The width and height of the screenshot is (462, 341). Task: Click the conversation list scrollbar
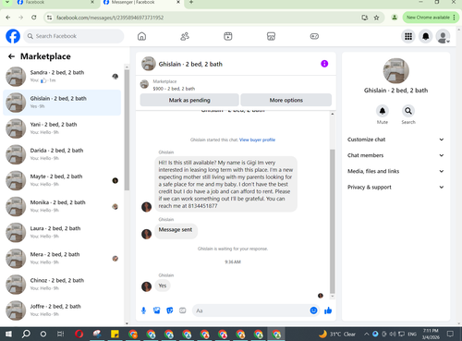pyautogui.click(x=127, y=130)
